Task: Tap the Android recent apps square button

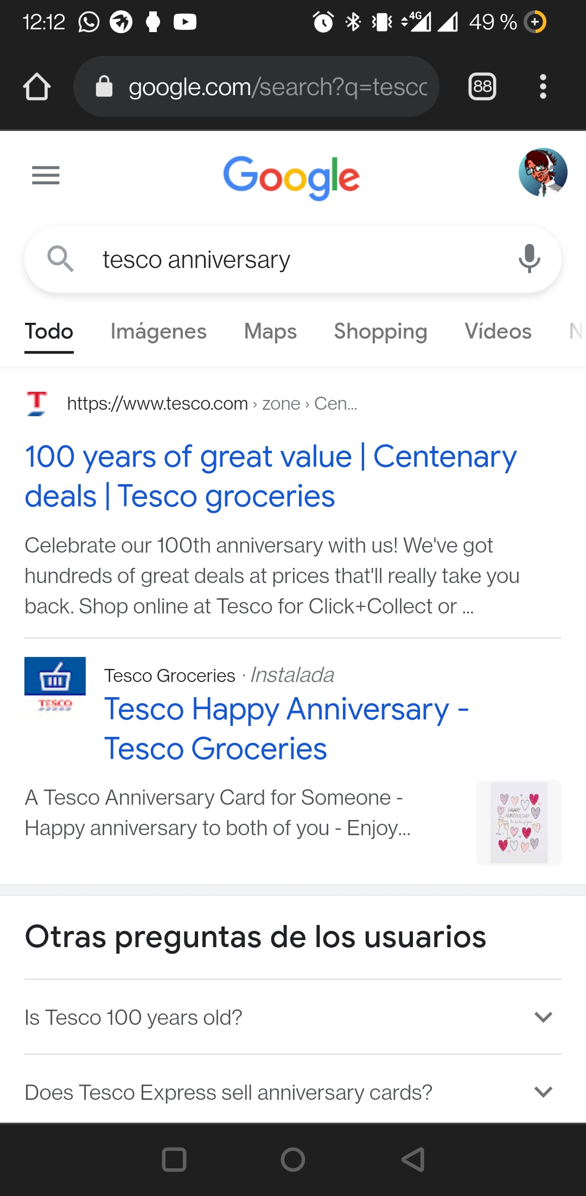Action: 174,1160
